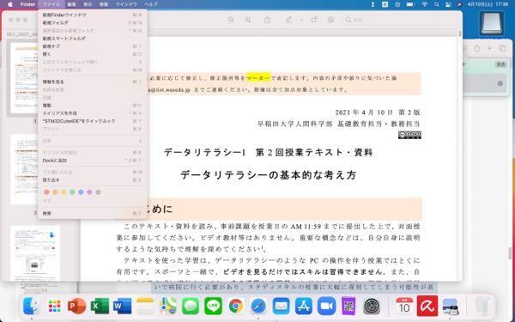
Task: Open the Messages app in the Dock
Action: pos(191,306)
